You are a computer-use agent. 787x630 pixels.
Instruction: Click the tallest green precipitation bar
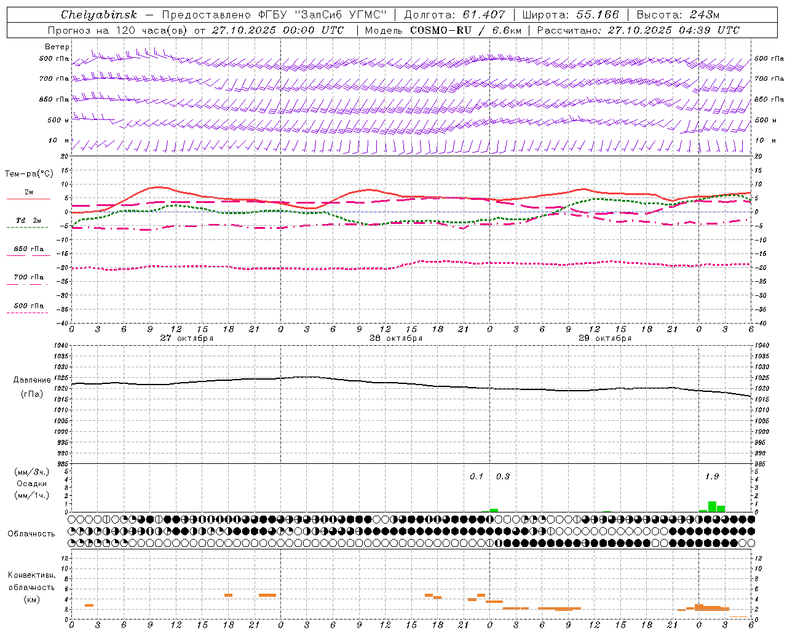[x=712, y=507]
